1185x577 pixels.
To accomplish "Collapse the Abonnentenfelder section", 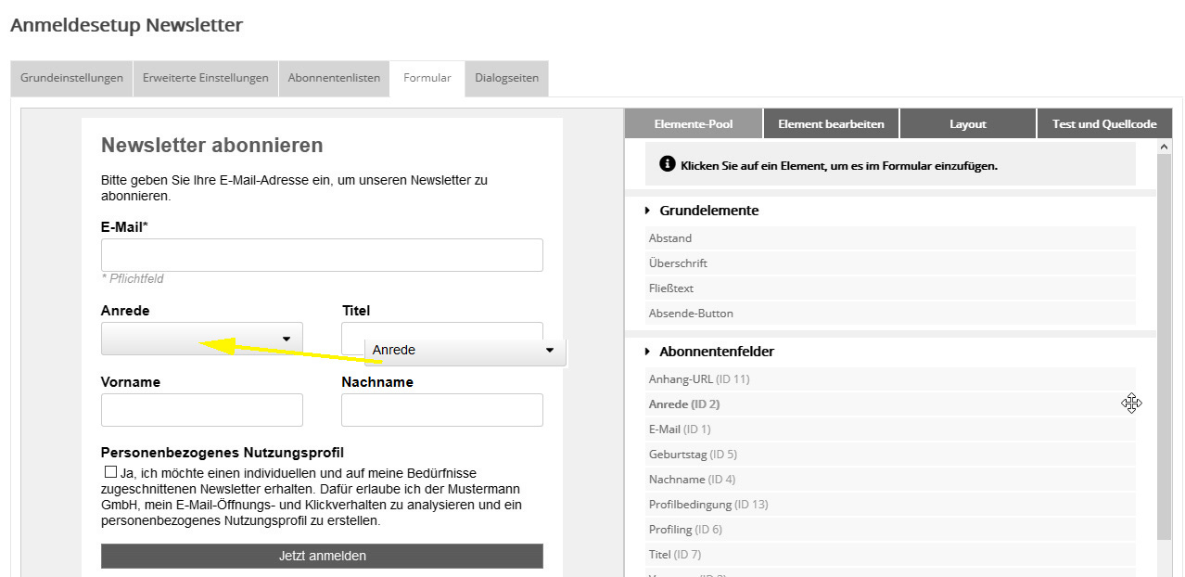I will pyautogui.click(x=647, y=352).
